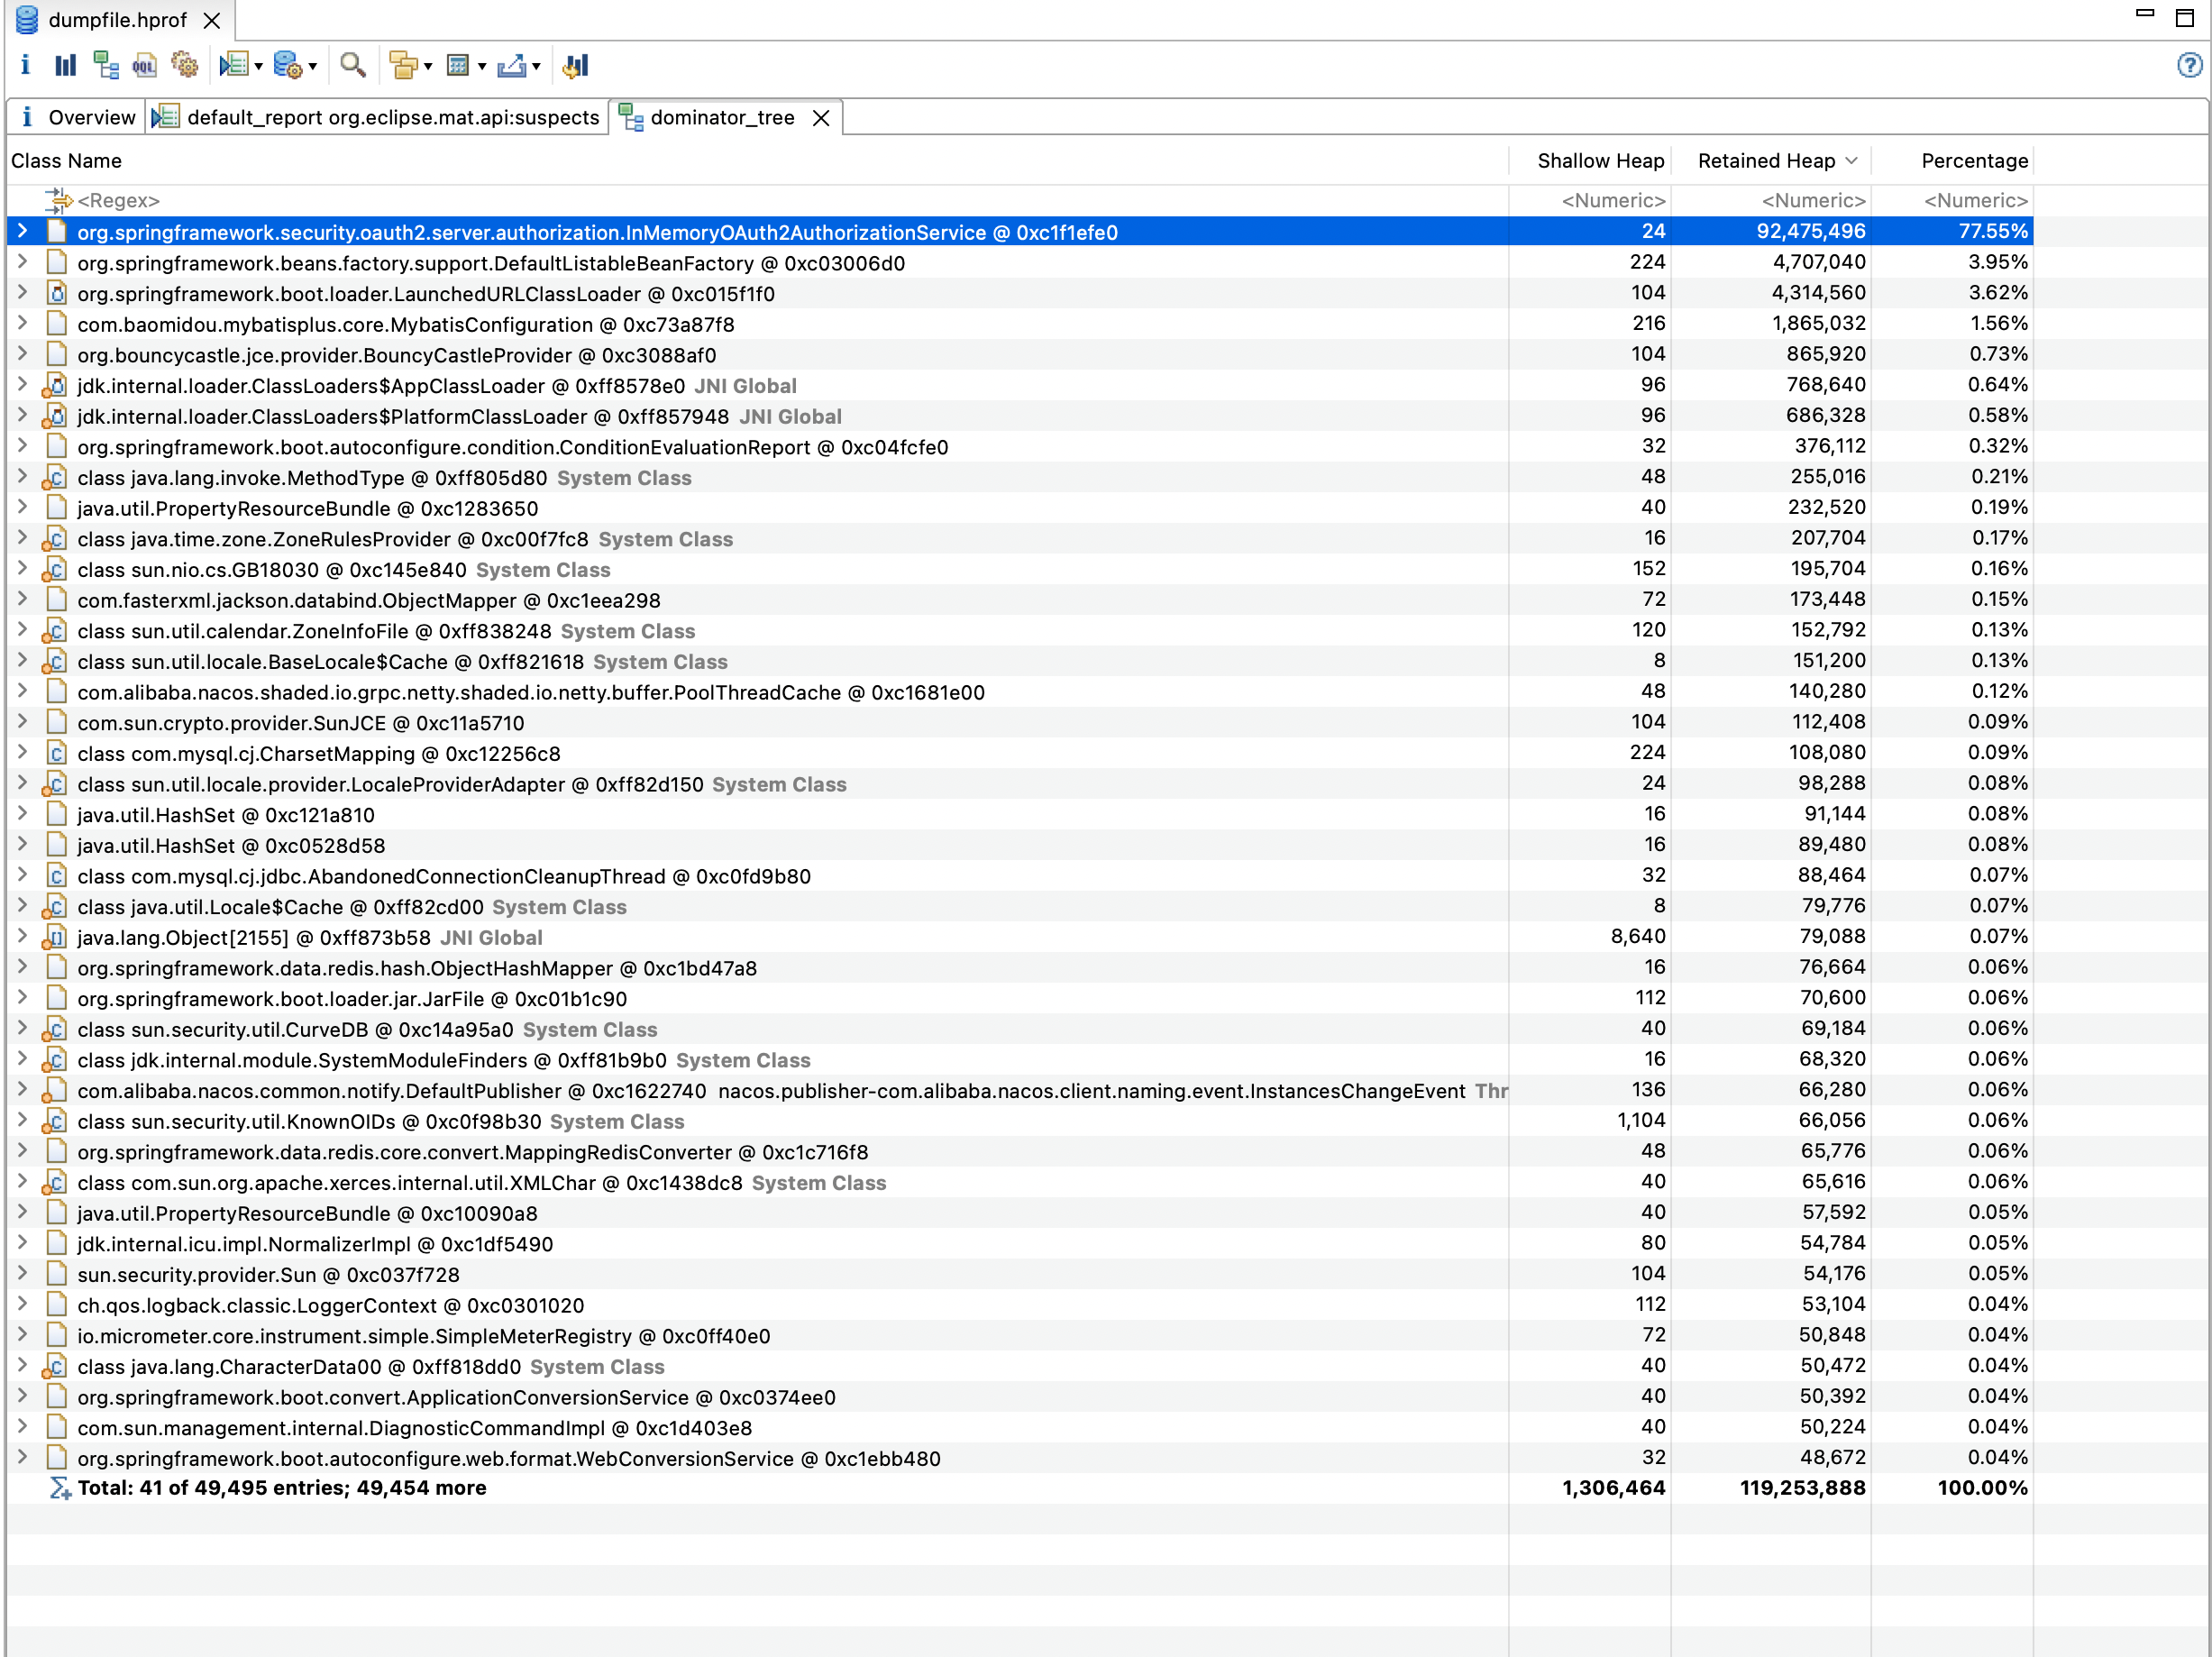Open the dominator tree toolbar icon
The width and height of the screenshot is (2212, 1657).
pos(105,66)
